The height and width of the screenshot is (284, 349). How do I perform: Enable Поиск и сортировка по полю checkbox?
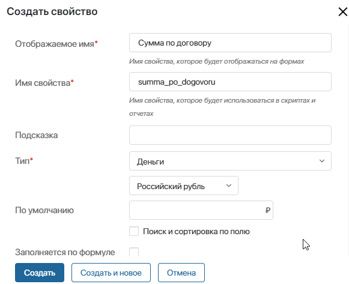coord(134,231)
